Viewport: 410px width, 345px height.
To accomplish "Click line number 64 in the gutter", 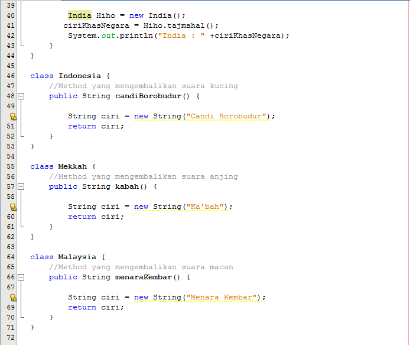I will 11,257.
